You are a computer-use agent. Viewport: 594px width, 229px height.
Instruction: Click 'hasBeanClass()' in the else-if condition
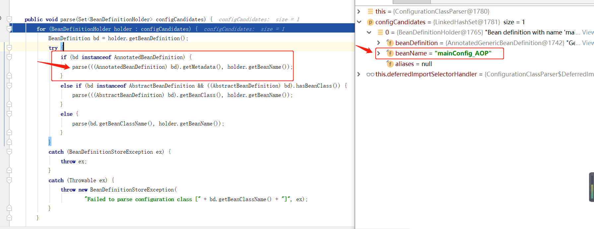tap(318, 86)
